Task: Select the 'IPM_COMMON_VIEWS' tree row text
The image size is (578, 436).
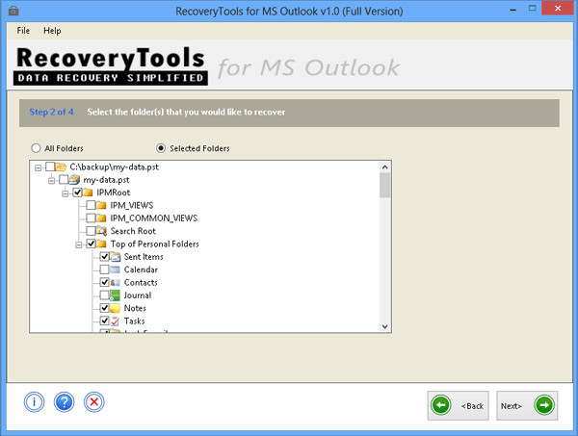Action: click(154, 218)
